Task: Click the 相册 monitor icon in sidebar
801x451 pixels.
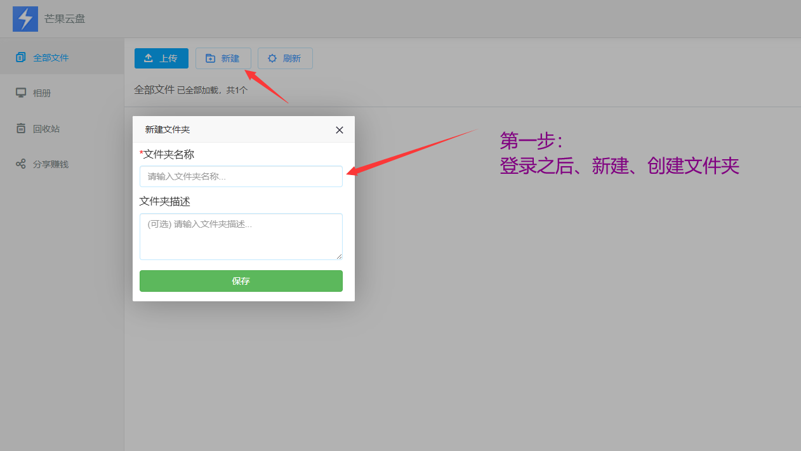Action: pyautogui.click(x=21, y=93)
